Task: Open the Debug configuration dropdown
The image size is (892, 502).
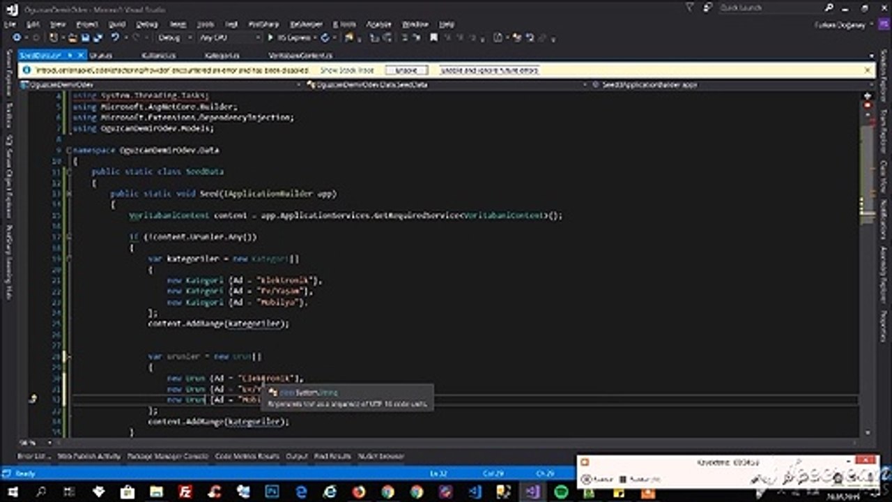Action: tap(173, 38)
